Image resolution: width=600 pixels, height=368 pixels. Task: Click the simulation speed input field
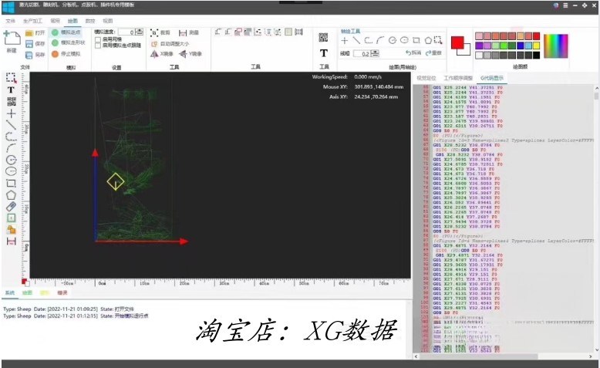pos(126,32)
